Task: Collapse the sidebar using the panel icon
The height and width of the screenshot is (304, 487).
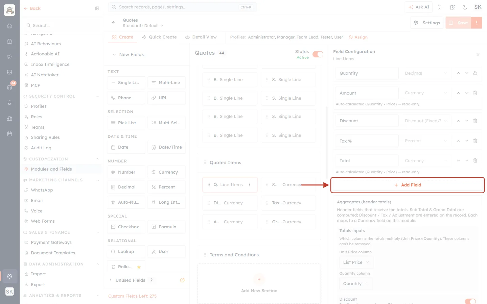Action: pos(97,8)
